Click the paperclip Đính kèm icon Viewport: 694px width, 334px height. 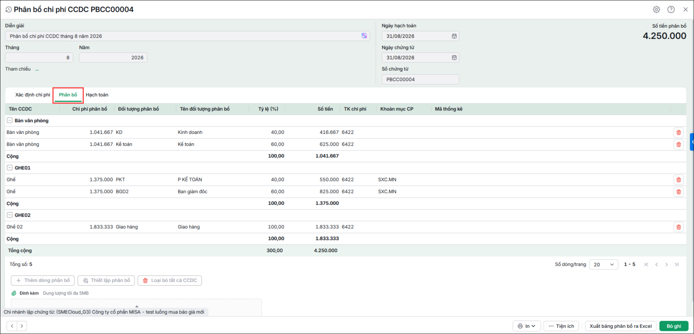point(14,293)
